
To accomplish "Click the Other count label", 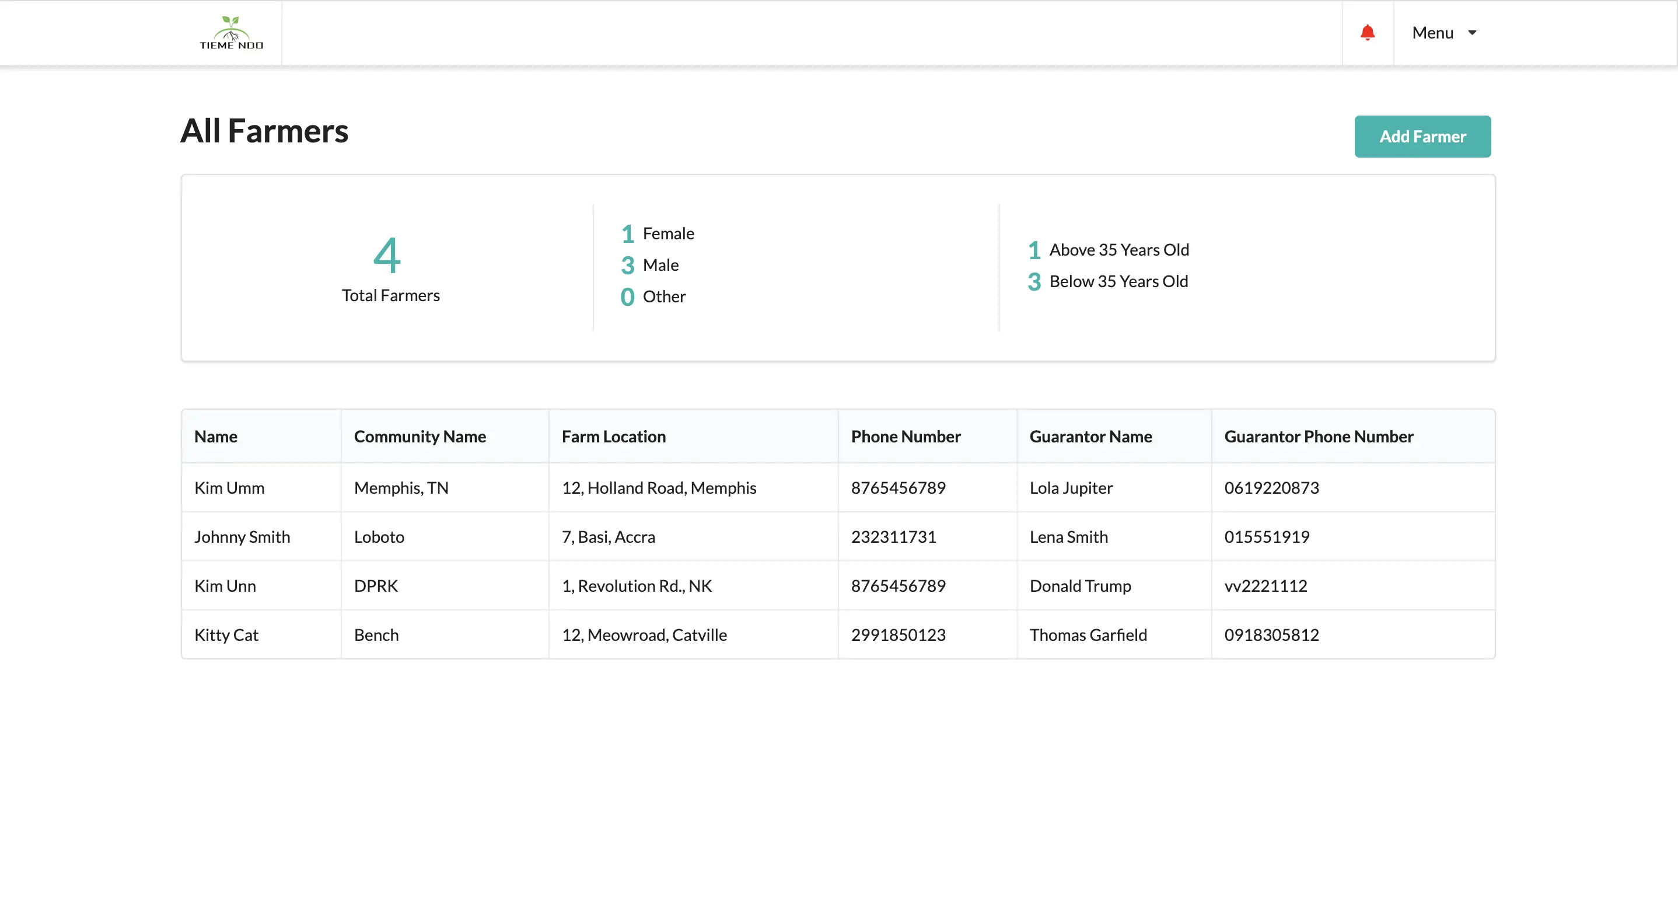I will coord(664,296).
